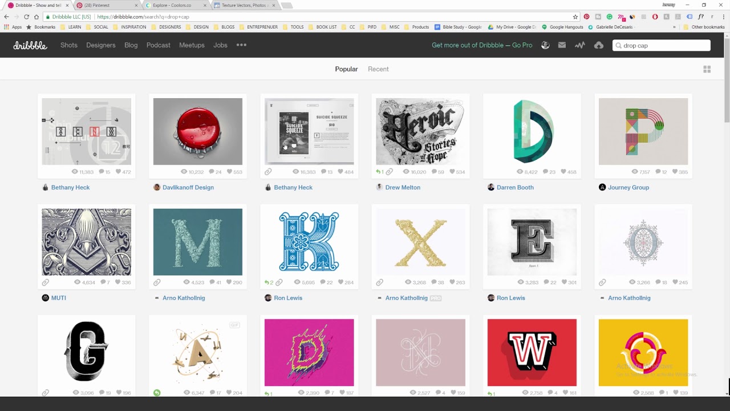This screenshot has height=411, width=730.
Task: Open the Shots menu
Action: coord(69,45)
